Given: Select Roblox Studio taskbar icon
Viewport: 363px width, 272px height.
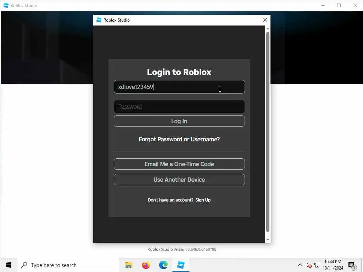Looking at the screenshot, I should click(x=181, y=265).
